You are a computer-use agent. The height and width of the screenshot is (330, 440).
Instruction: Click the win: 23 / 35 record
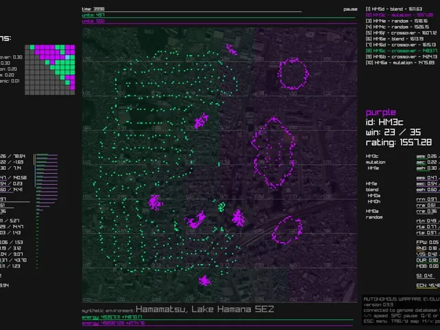point(393,132)
